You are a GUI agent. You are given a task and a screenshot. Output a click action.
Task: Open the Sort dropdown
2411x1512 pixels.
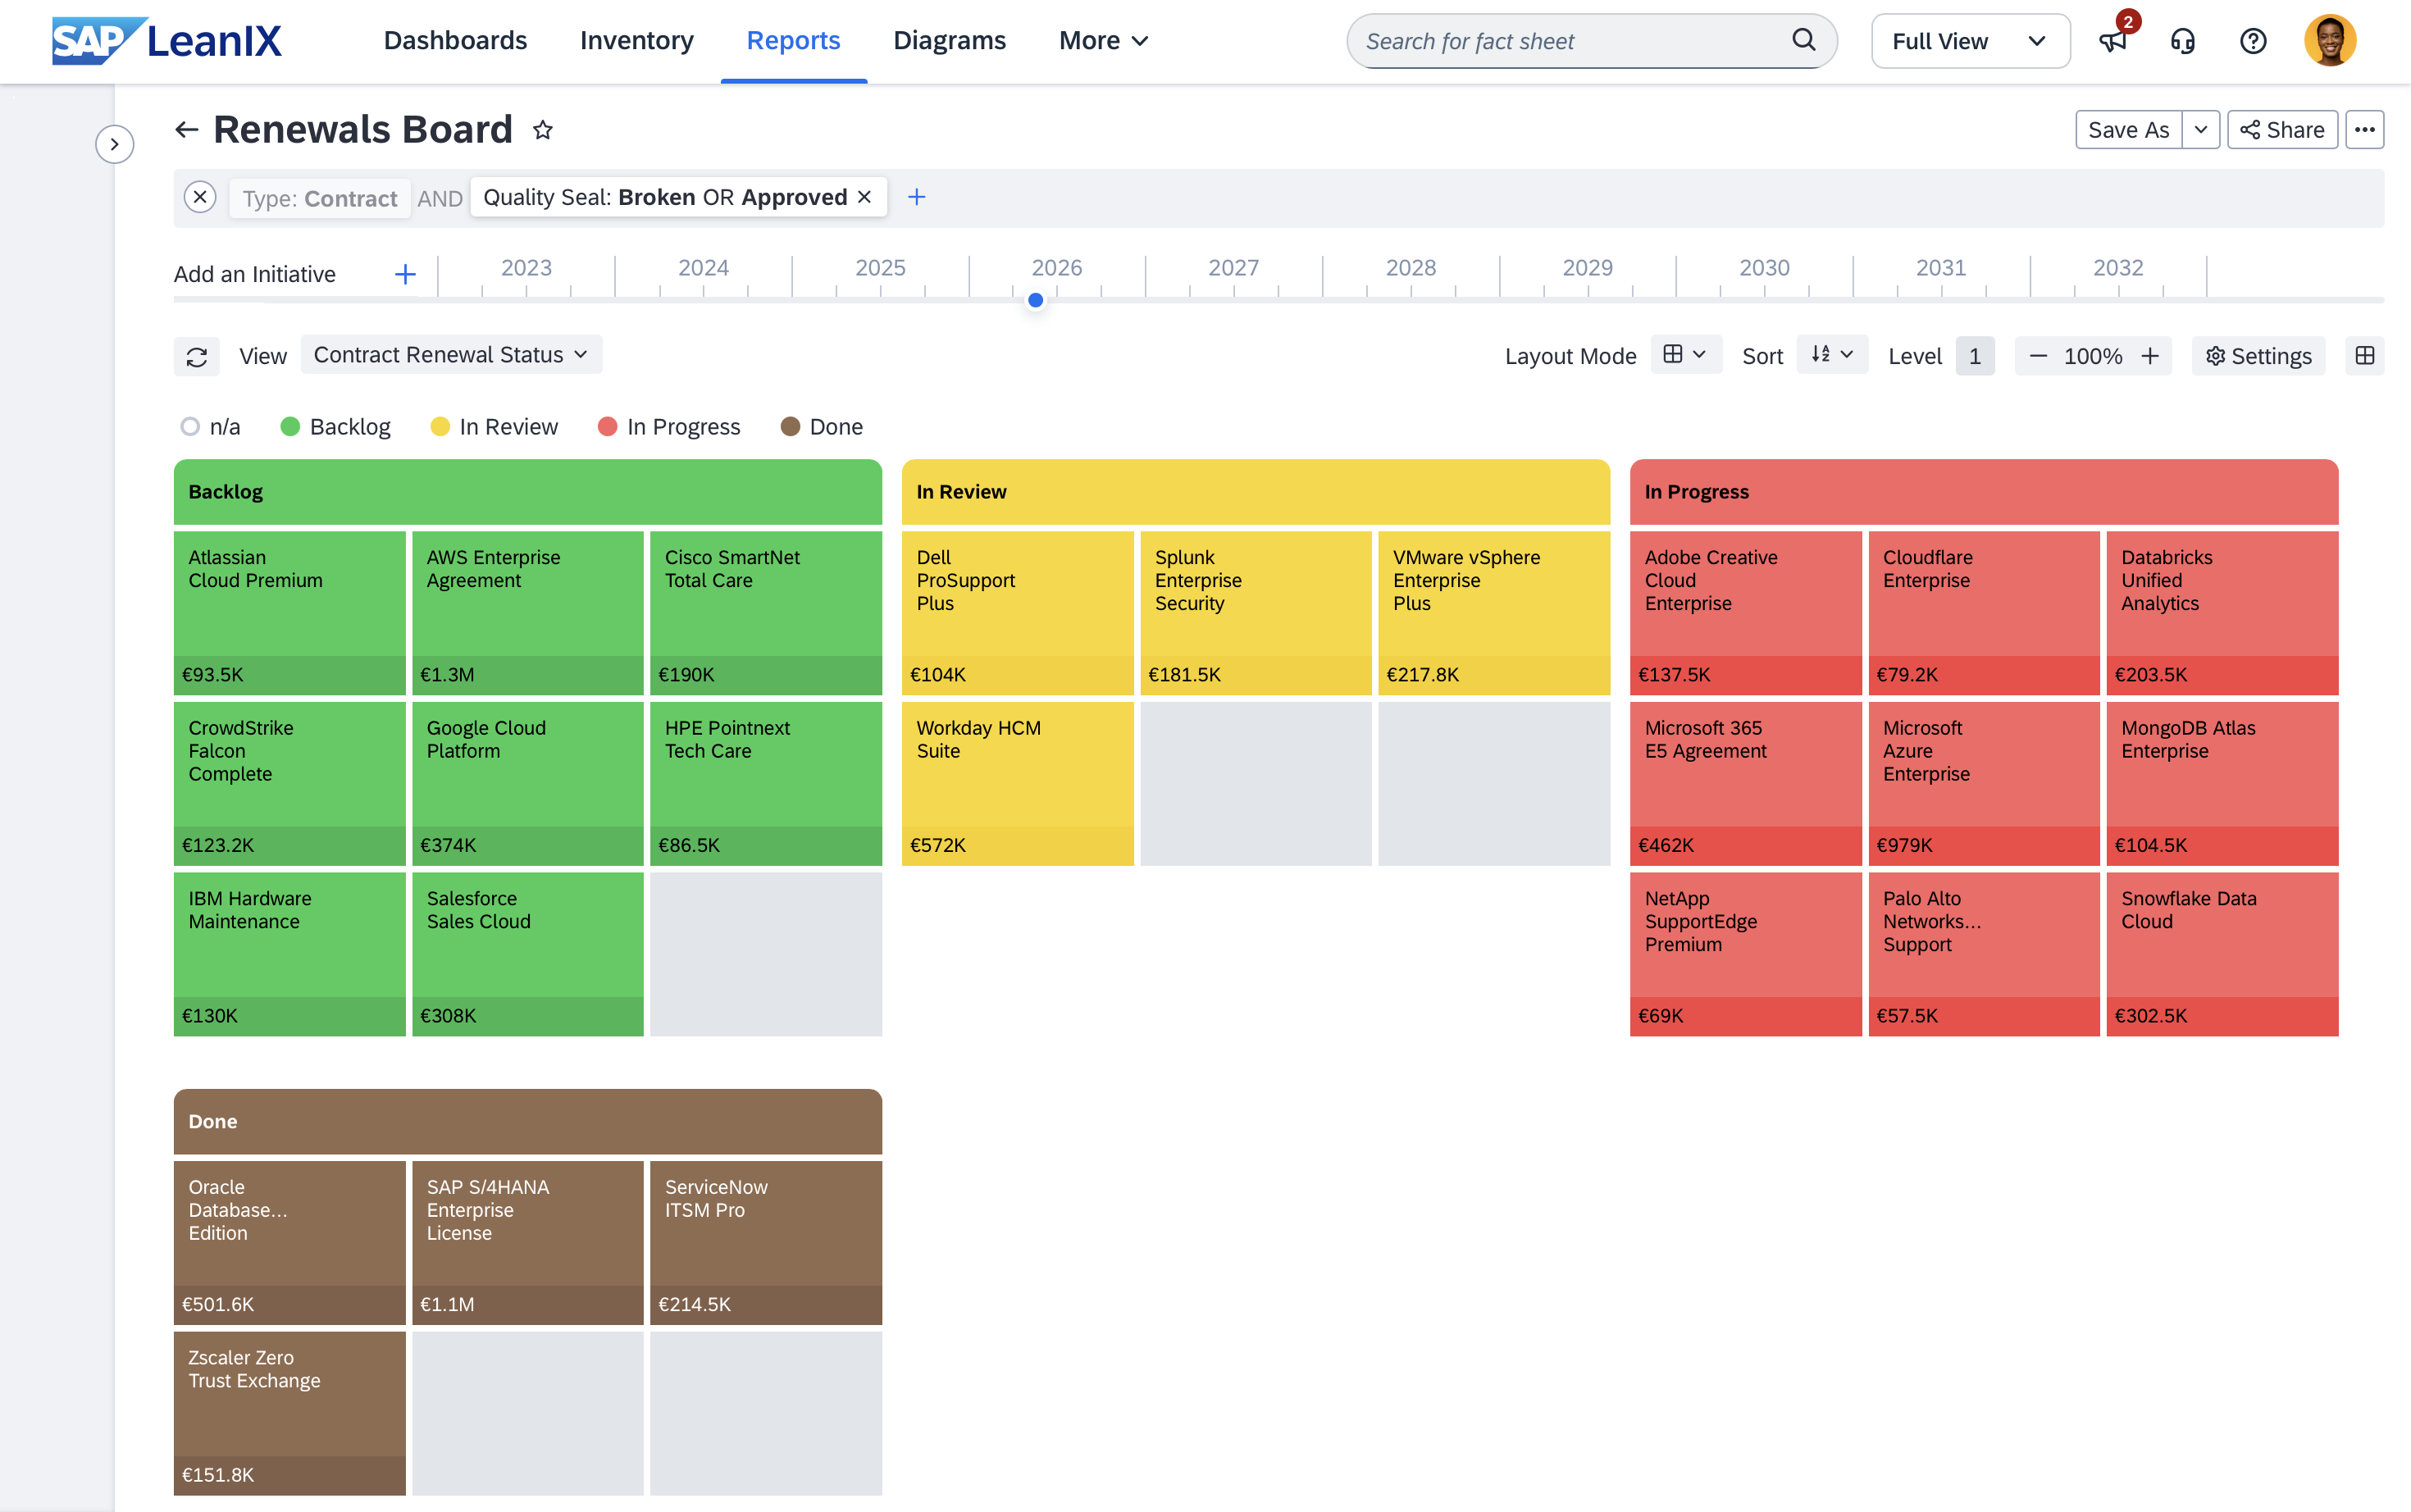coord(1833,355)
